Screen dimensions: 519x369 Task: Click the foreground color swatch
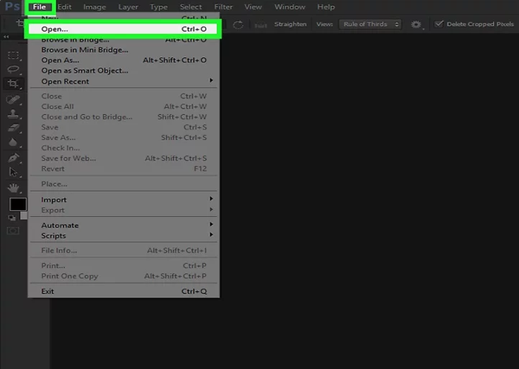coord(18,204)
